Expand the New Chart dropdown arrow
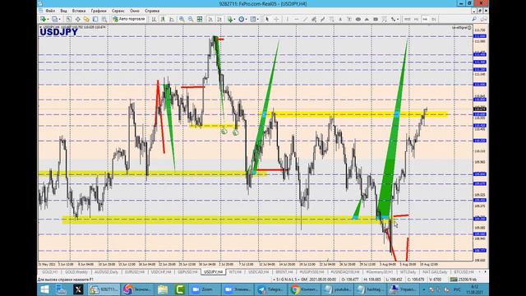 (48, 19)
